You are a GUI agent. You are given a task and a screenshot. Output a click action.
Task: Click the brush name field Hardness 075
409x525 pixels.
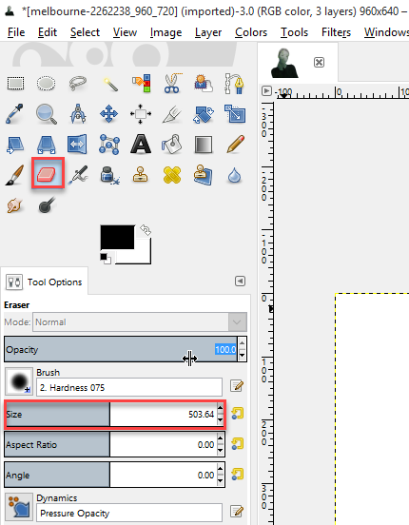click(x=129, y=387)
